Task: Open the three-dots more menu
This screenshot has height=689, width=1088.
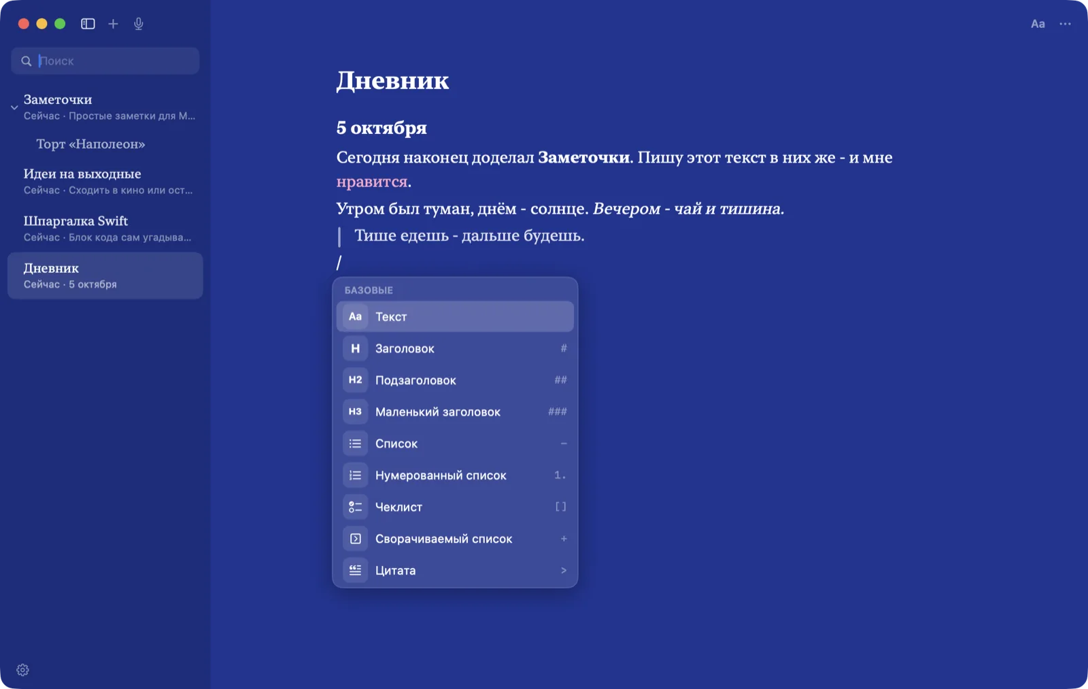Action: tap(1065, 24)
